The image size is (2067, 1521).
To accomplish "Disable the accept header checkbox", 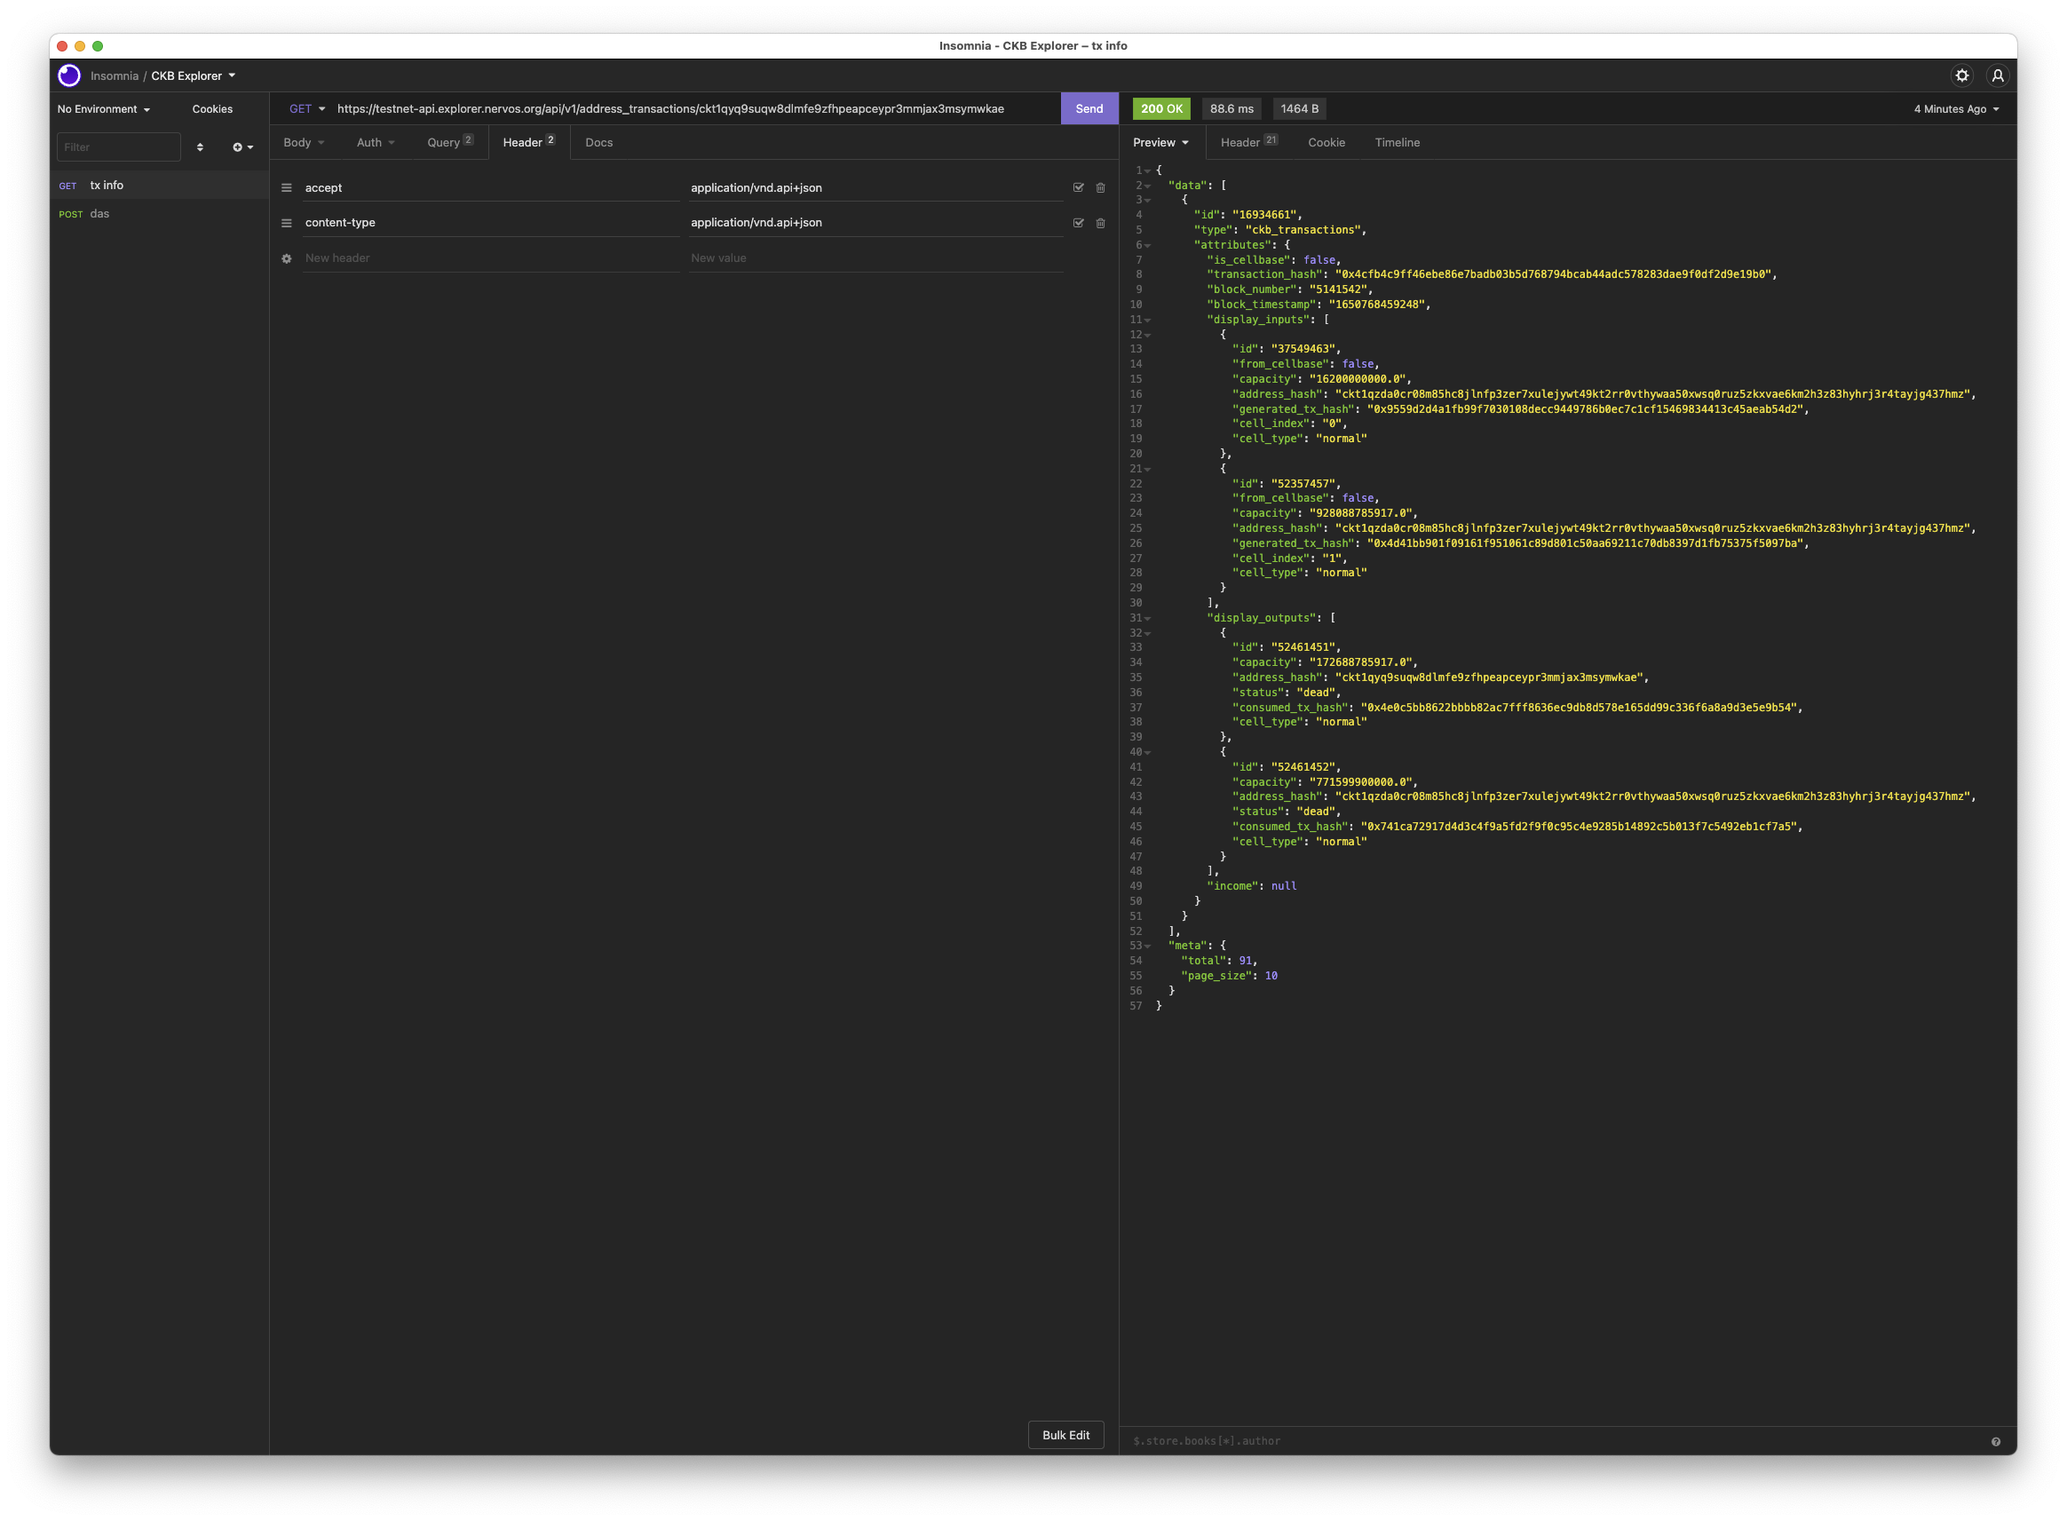I will [1078, 188].
